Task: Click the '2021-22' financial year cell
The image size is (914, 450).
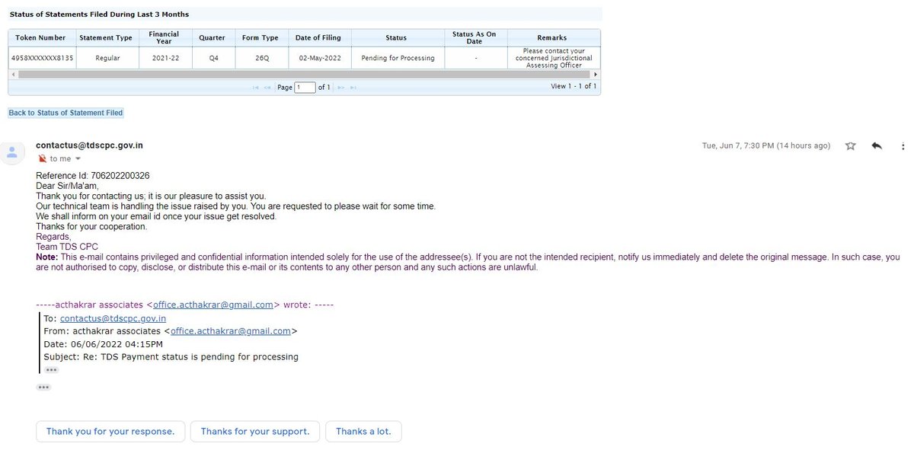Action: (x=164, y=58)
